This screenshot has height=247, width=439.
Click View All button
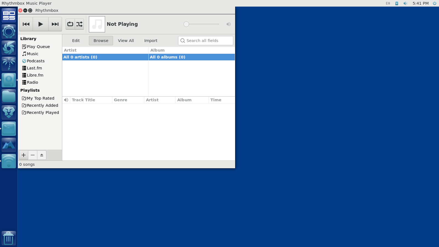126,41
